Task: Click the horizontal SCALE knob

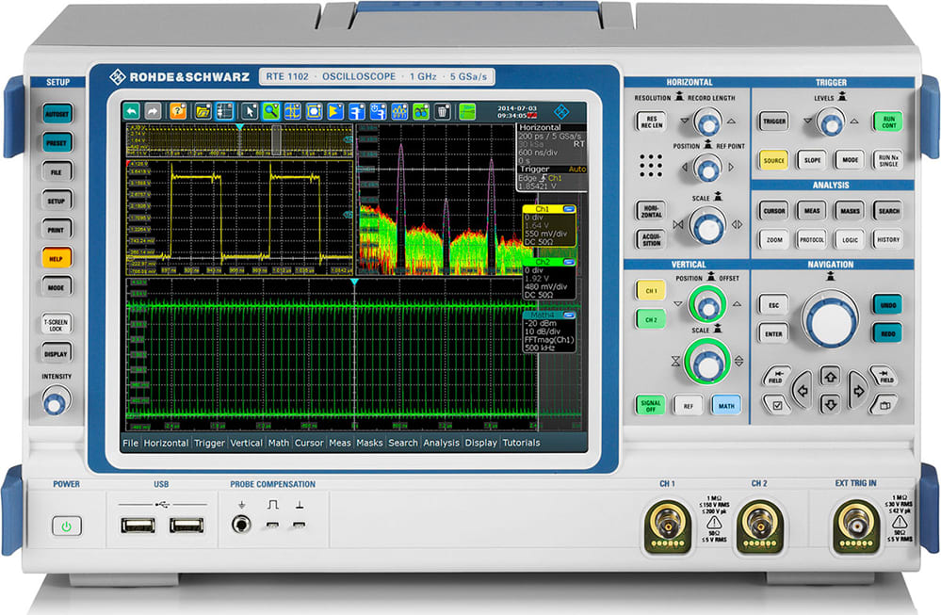Action: (707, 226)
